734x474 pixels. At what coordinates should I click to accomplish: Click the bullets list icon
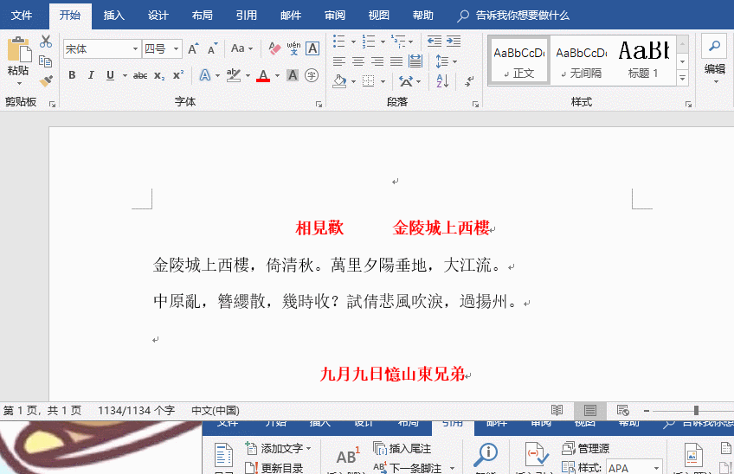point(339,42)
